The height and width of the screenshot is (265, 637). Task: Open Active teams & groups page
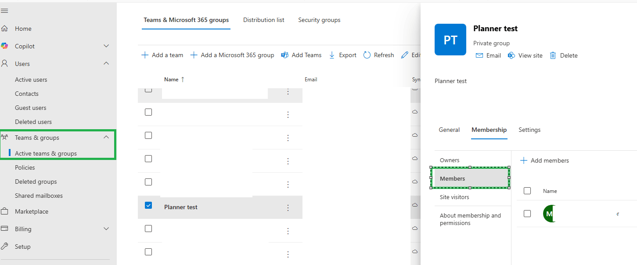pos(46,153)
